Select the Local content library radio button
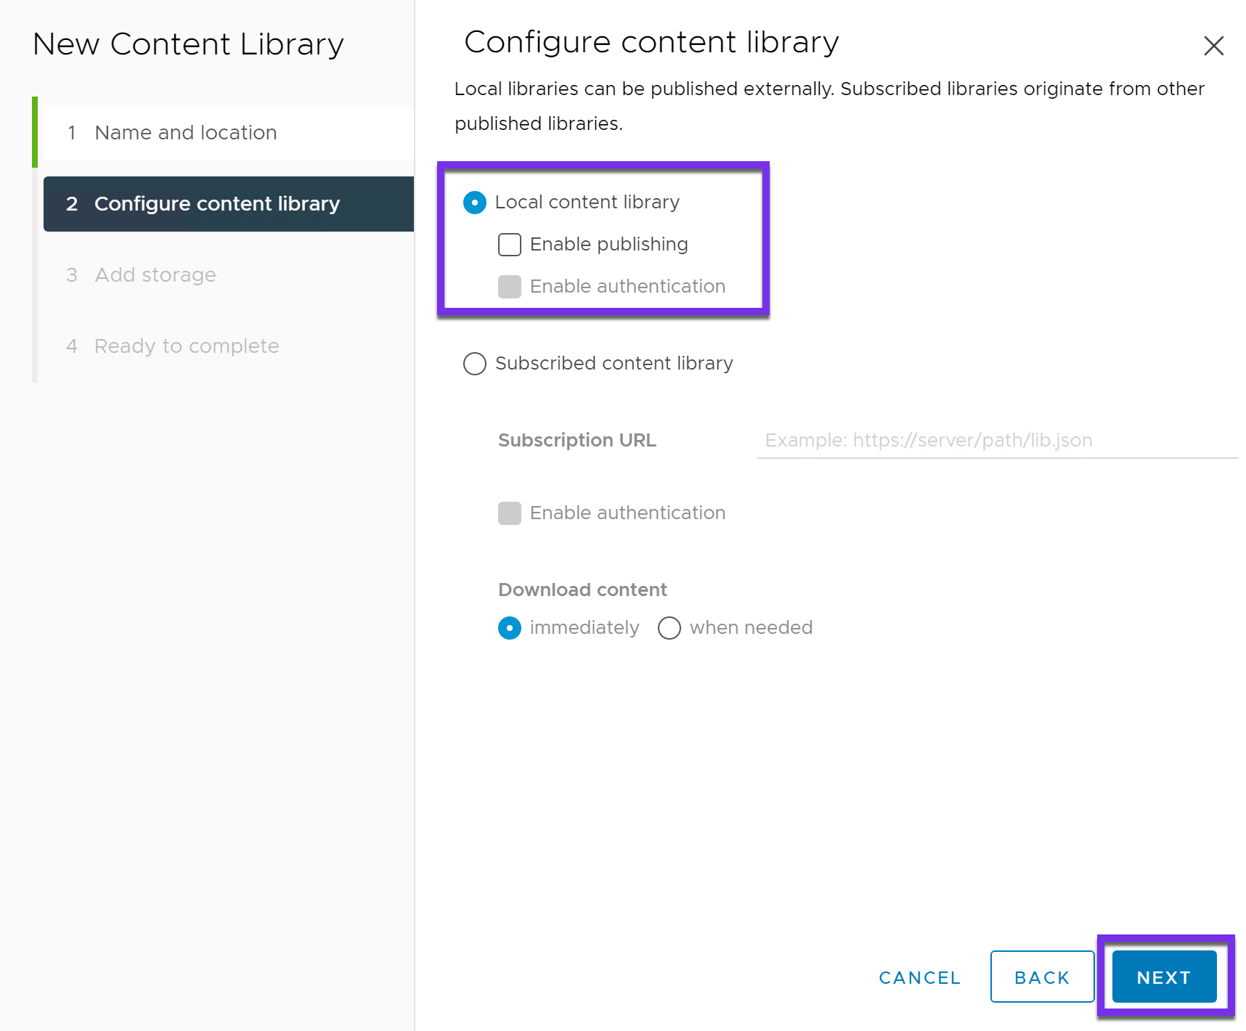 [474, 203]
